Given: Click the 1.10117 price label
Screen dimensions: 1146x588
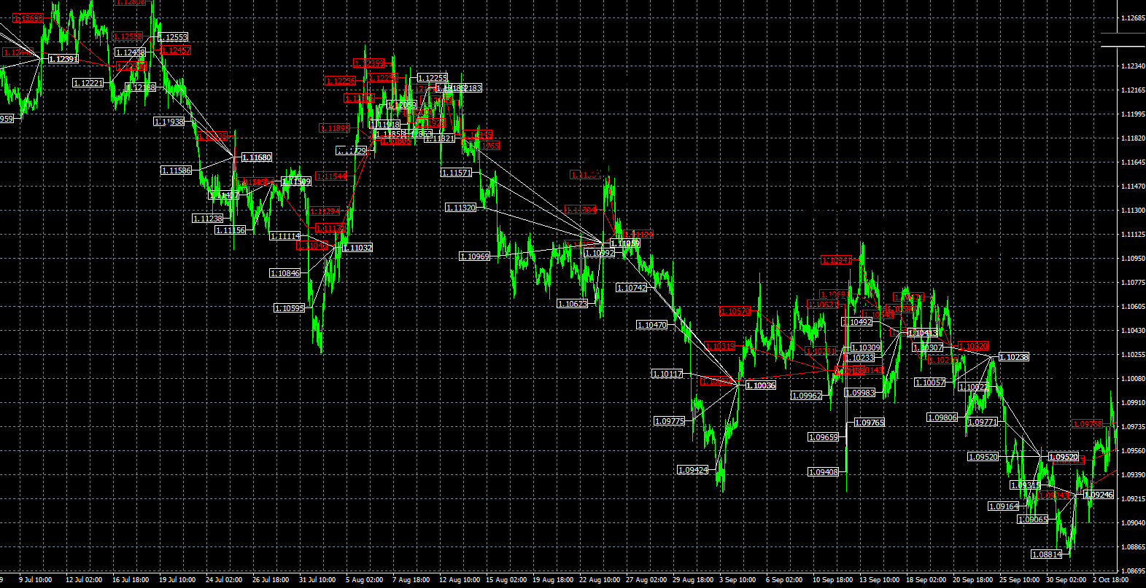Looking at the screenshot, I should point(667,374).
